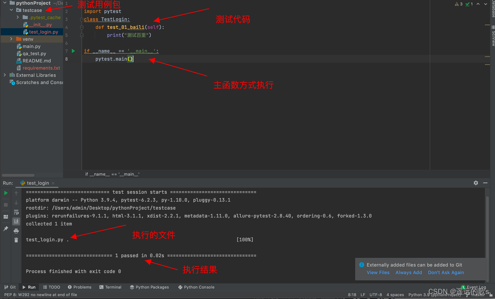Click the 'collected 1 item' console line

[x=49, y=224]
